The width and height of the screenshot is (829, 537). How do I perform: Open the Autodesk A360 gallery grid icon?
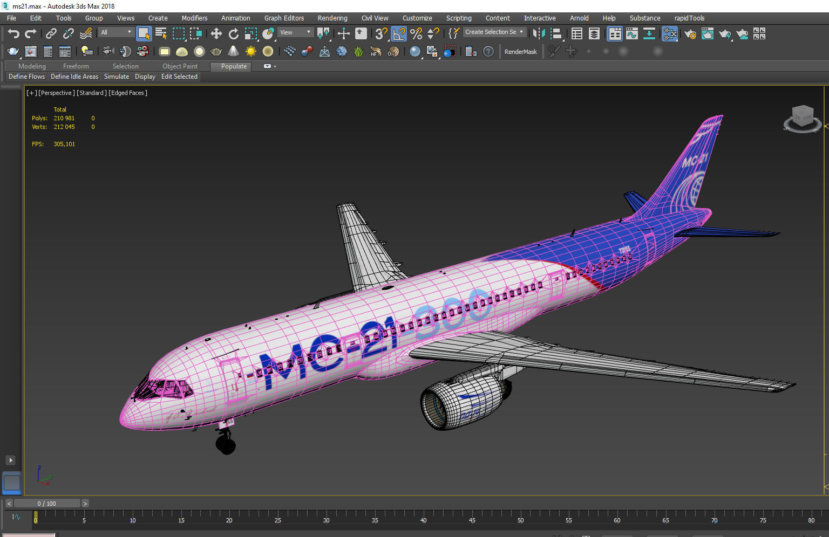[x=759, y=33]
